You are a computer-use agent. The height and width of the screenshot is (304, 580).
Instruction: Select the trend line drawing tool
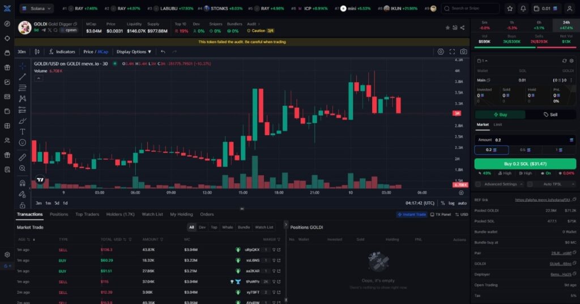pos(23,77)
